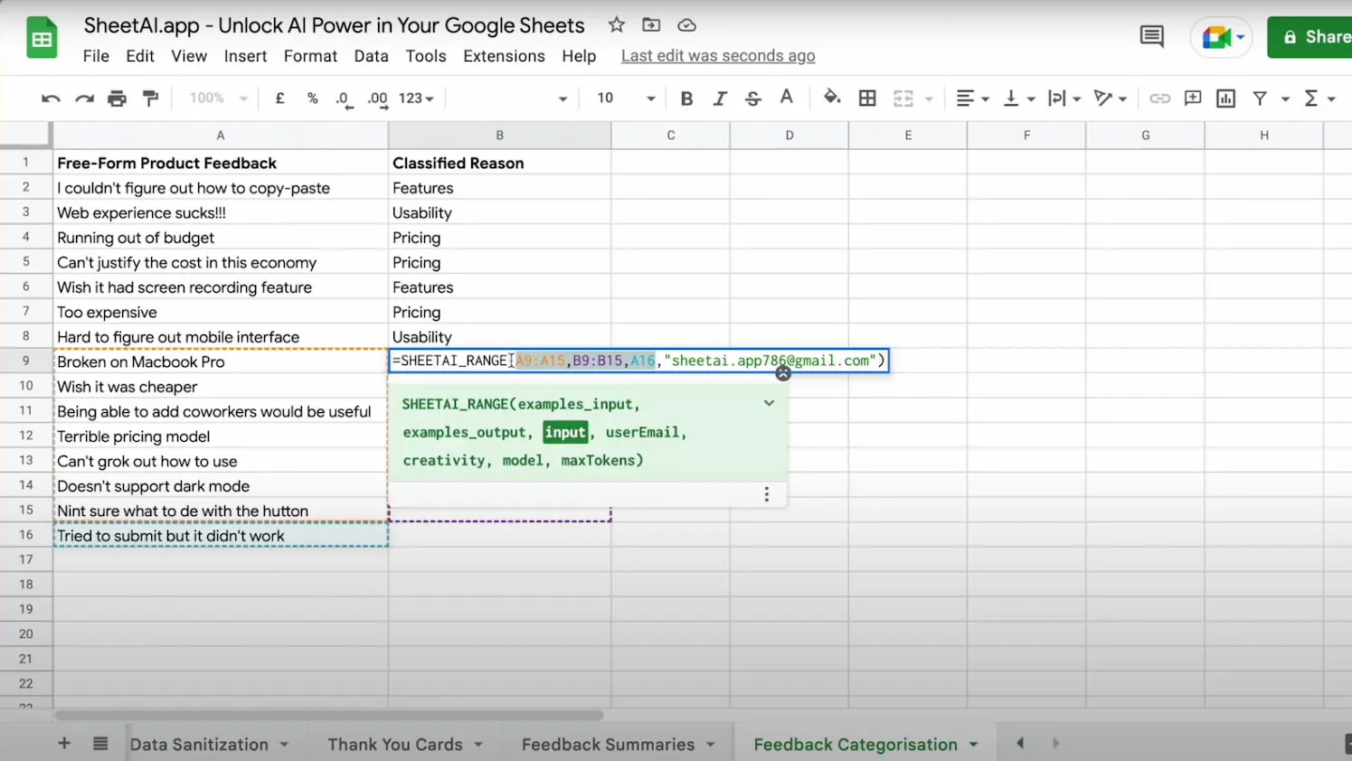1352x761 pixels.
Task: Open the Tools menu
Action: point(426,56)
